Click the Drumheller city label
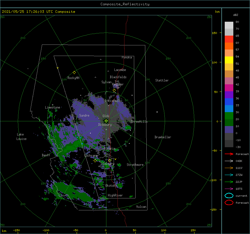 coord(163,137)
